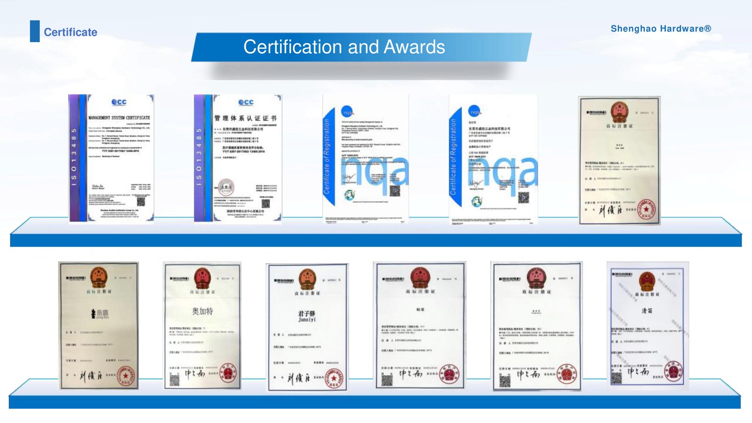Open the trademark certificate with diagonal watermarks
This screenshot has width=752, height=423.
pos(647,324)
